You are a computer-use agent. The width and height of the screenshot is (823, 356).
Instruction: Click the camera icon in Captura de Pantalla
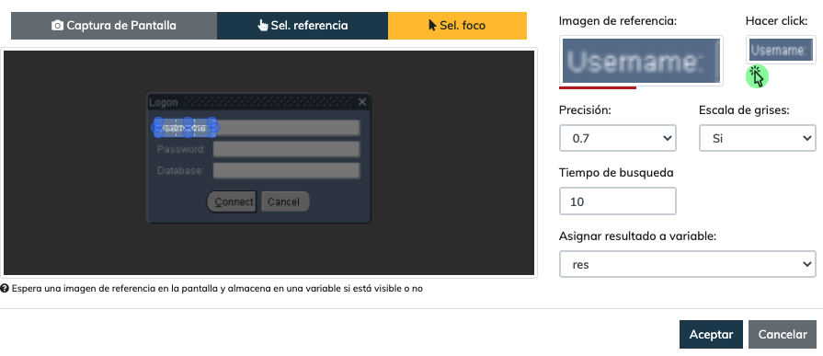[57, 26]
